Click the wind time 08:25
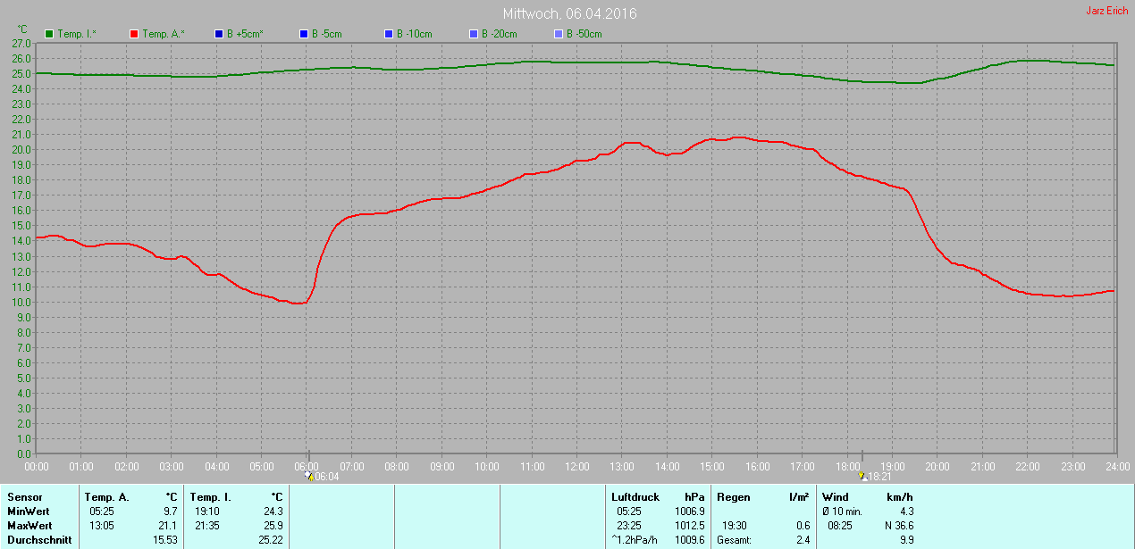This screenshot has height=549, width=1135. pyautogui.click(x=841, y=526)
